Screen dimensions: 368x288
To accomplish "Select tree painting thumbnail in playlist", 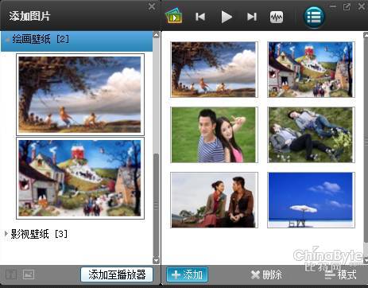I will tap(214, 69).
